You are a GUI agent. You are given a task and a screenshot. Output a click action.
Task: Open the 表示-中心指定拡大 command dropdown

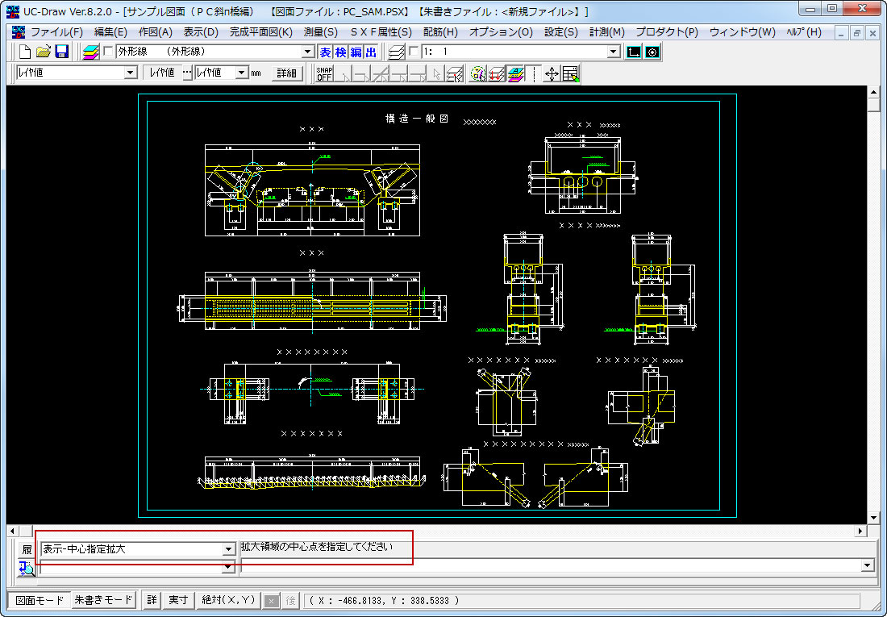coord(227,549)
